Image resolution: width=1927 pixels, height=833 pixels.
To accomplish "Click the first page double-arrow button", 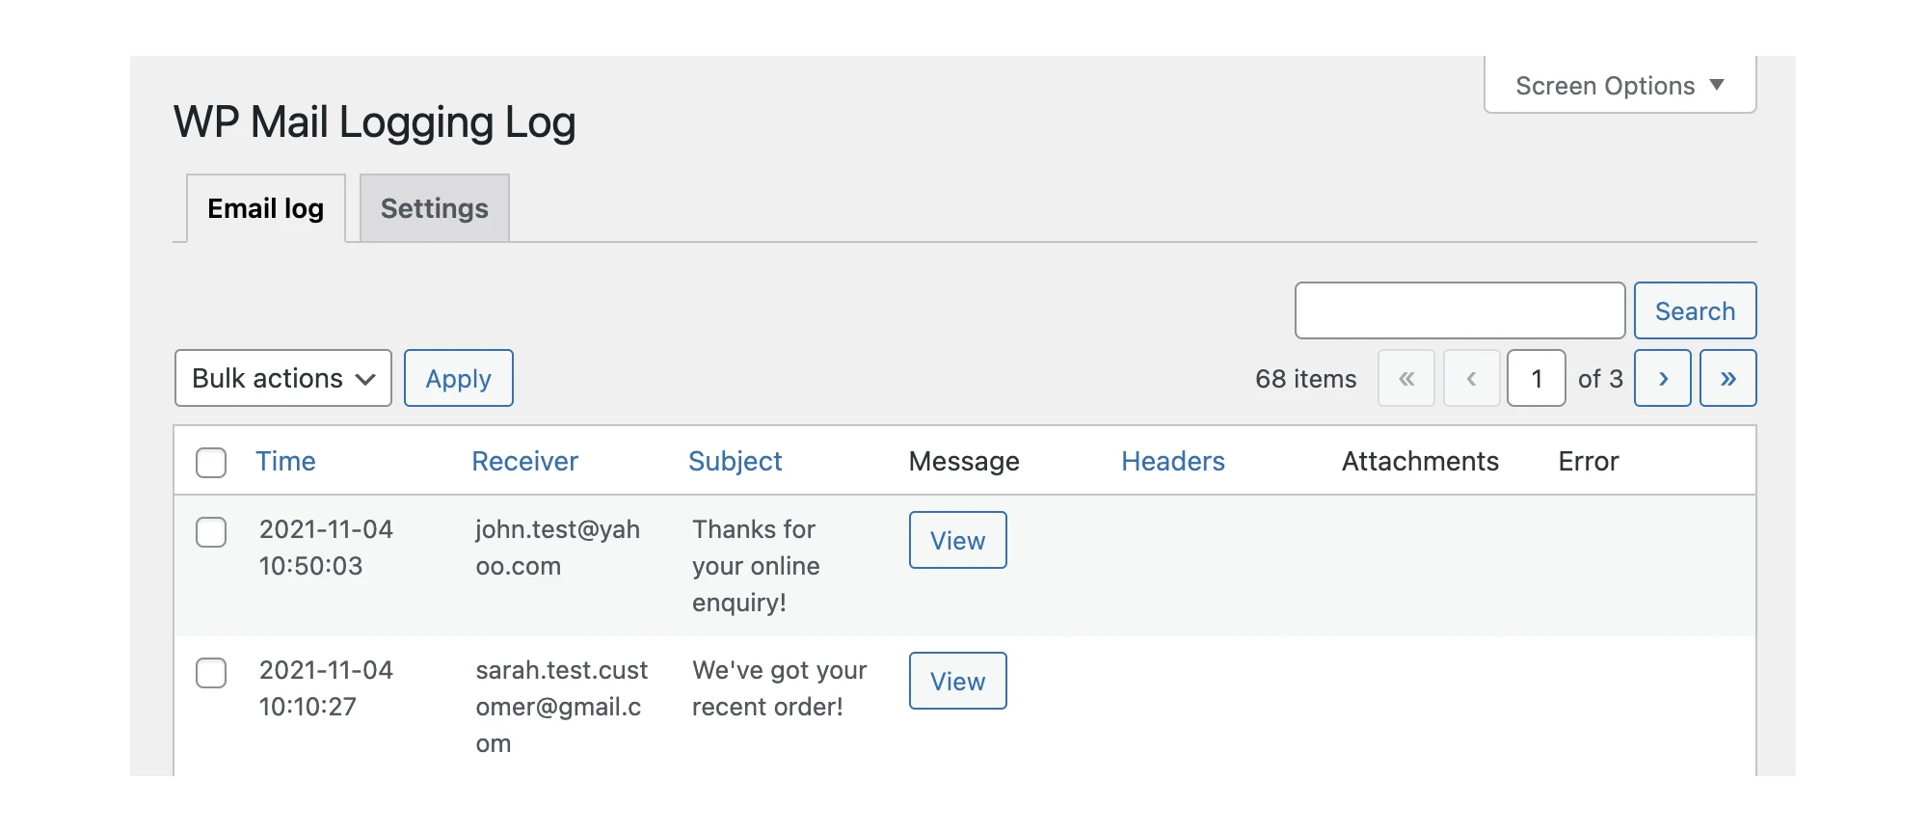I will pyautogui.click(x=1406, y=378).
